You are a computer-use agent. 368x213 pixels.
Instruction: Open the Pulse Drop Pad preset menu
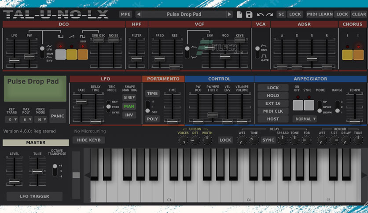click(184, 15)
